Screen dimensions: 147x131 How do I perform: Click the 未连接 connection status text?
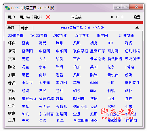tap(76, 17)
